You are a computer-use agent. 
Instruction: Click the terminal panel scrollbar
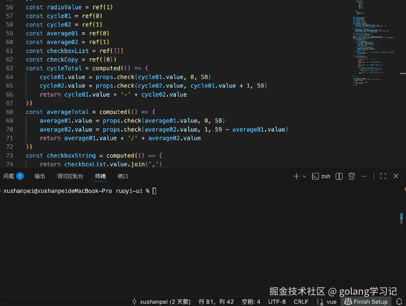point(401,218)
